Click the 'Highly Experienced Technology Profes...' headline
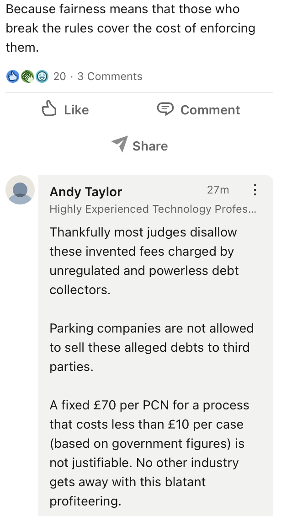The width and height of the screenshot is (281, 516). 153,209
